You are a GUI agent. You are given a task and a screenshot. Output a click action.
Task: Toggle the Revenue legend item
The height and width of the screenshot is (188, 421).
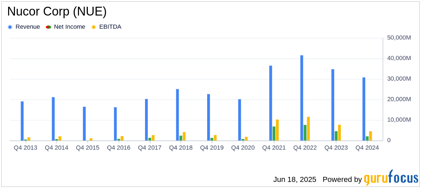[24, 27]
